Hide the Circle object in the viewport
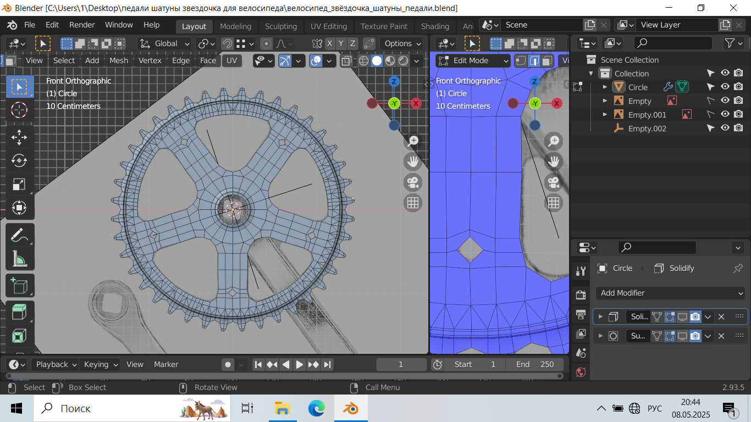751x422 pixels. (x=725, y=87)
